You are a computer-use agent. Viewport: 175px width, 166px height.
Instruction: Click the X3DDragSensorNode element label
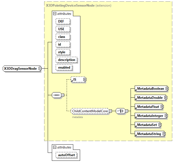20,69
